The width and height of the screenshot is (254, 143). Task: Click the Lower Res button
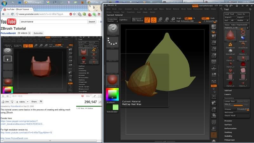pos(230,101)
